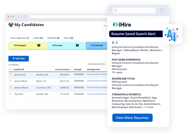Open the hamburger menu in mobile panel
The image size is (190, 135).
[162, 11]
